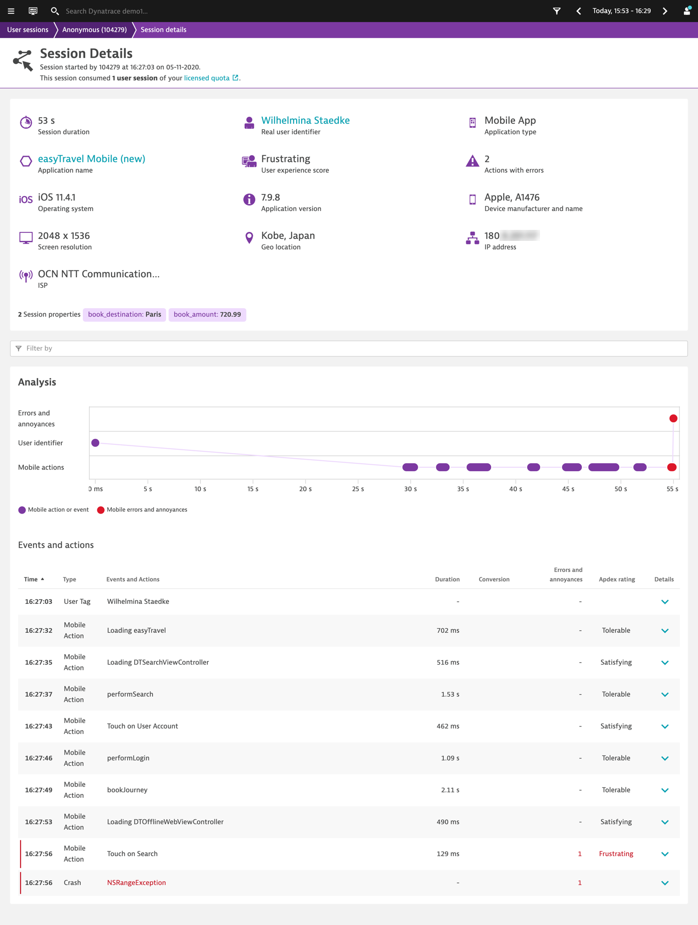
Task: Click the red error marker in Errors and annoyances row
Action: point(673,418)
